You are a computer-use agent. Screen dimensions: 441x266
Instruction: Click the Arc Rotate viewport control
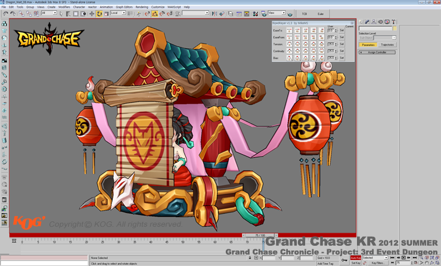pos(431,263)
